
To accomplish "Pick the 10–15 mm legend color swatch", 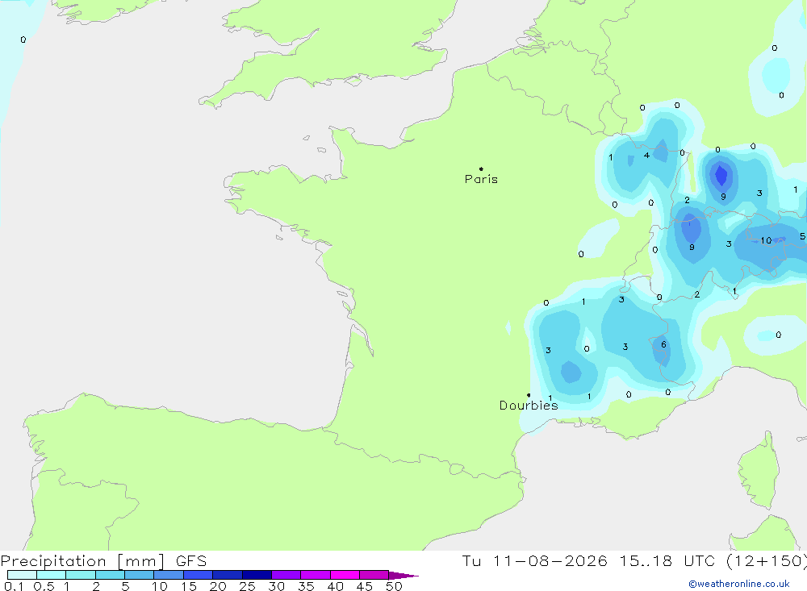I will tap(169, 575).
